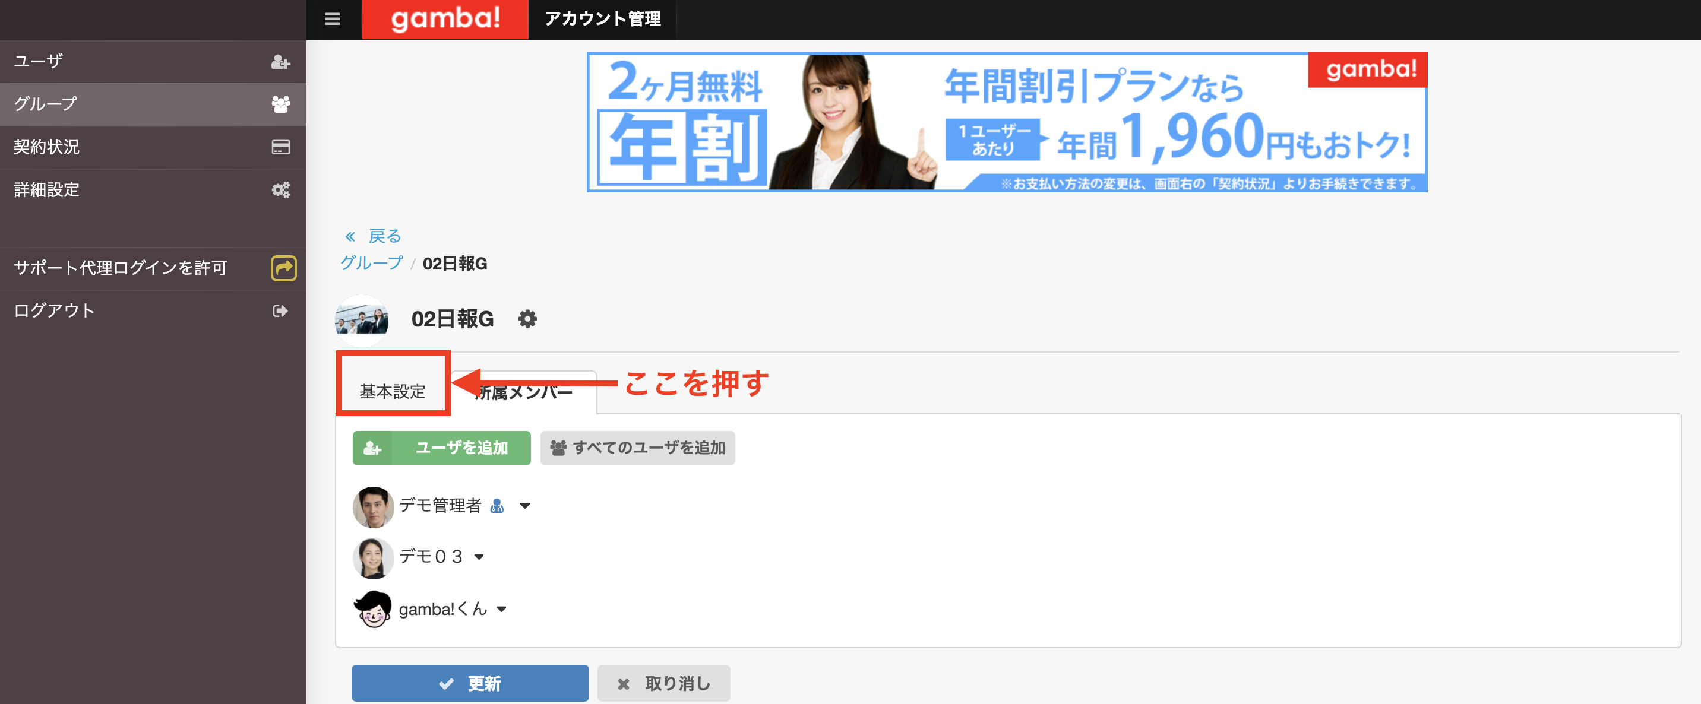Click the gears icon beside 詳細設定
This screenshot has width=1701, height=704.
click(x=281, y=190)
